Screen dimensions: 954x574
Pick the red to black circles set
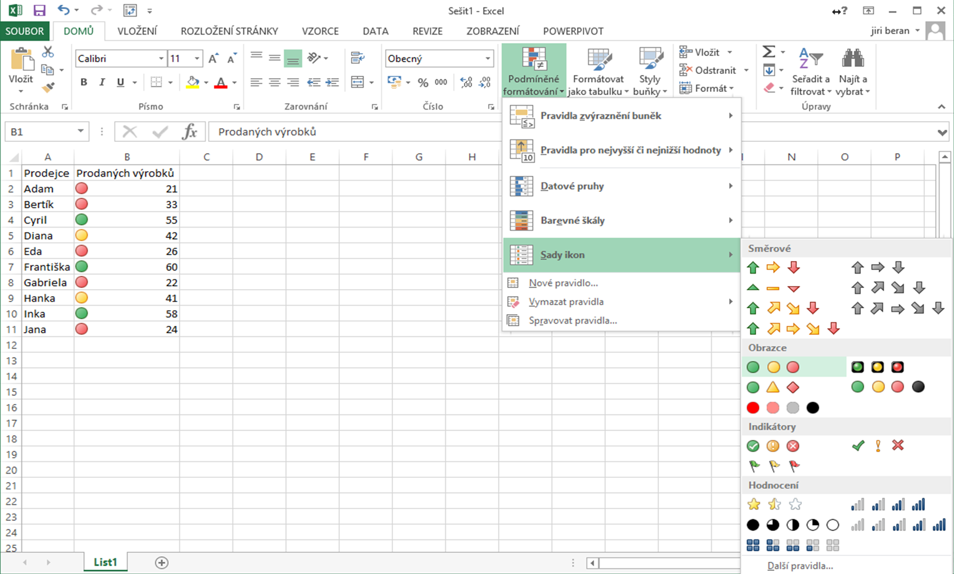point(783,408)
